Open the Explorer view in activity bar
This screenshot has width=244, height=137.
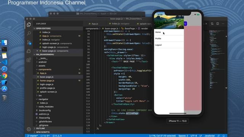[29, 24]
